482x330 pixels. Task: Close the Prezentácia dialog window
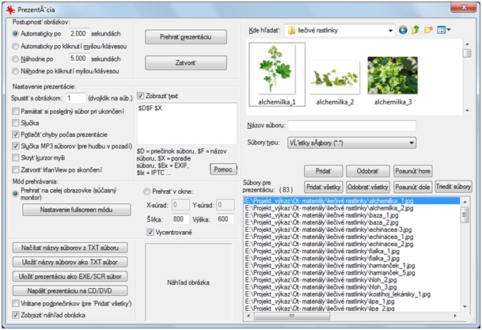[464, 7]
